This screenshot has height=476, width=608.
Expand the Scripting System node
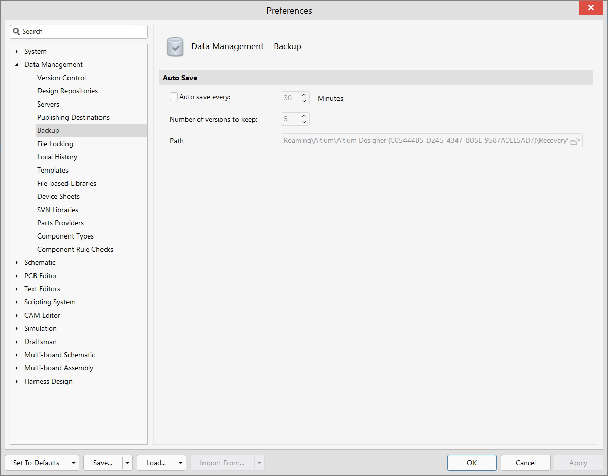tap(16, 302)
